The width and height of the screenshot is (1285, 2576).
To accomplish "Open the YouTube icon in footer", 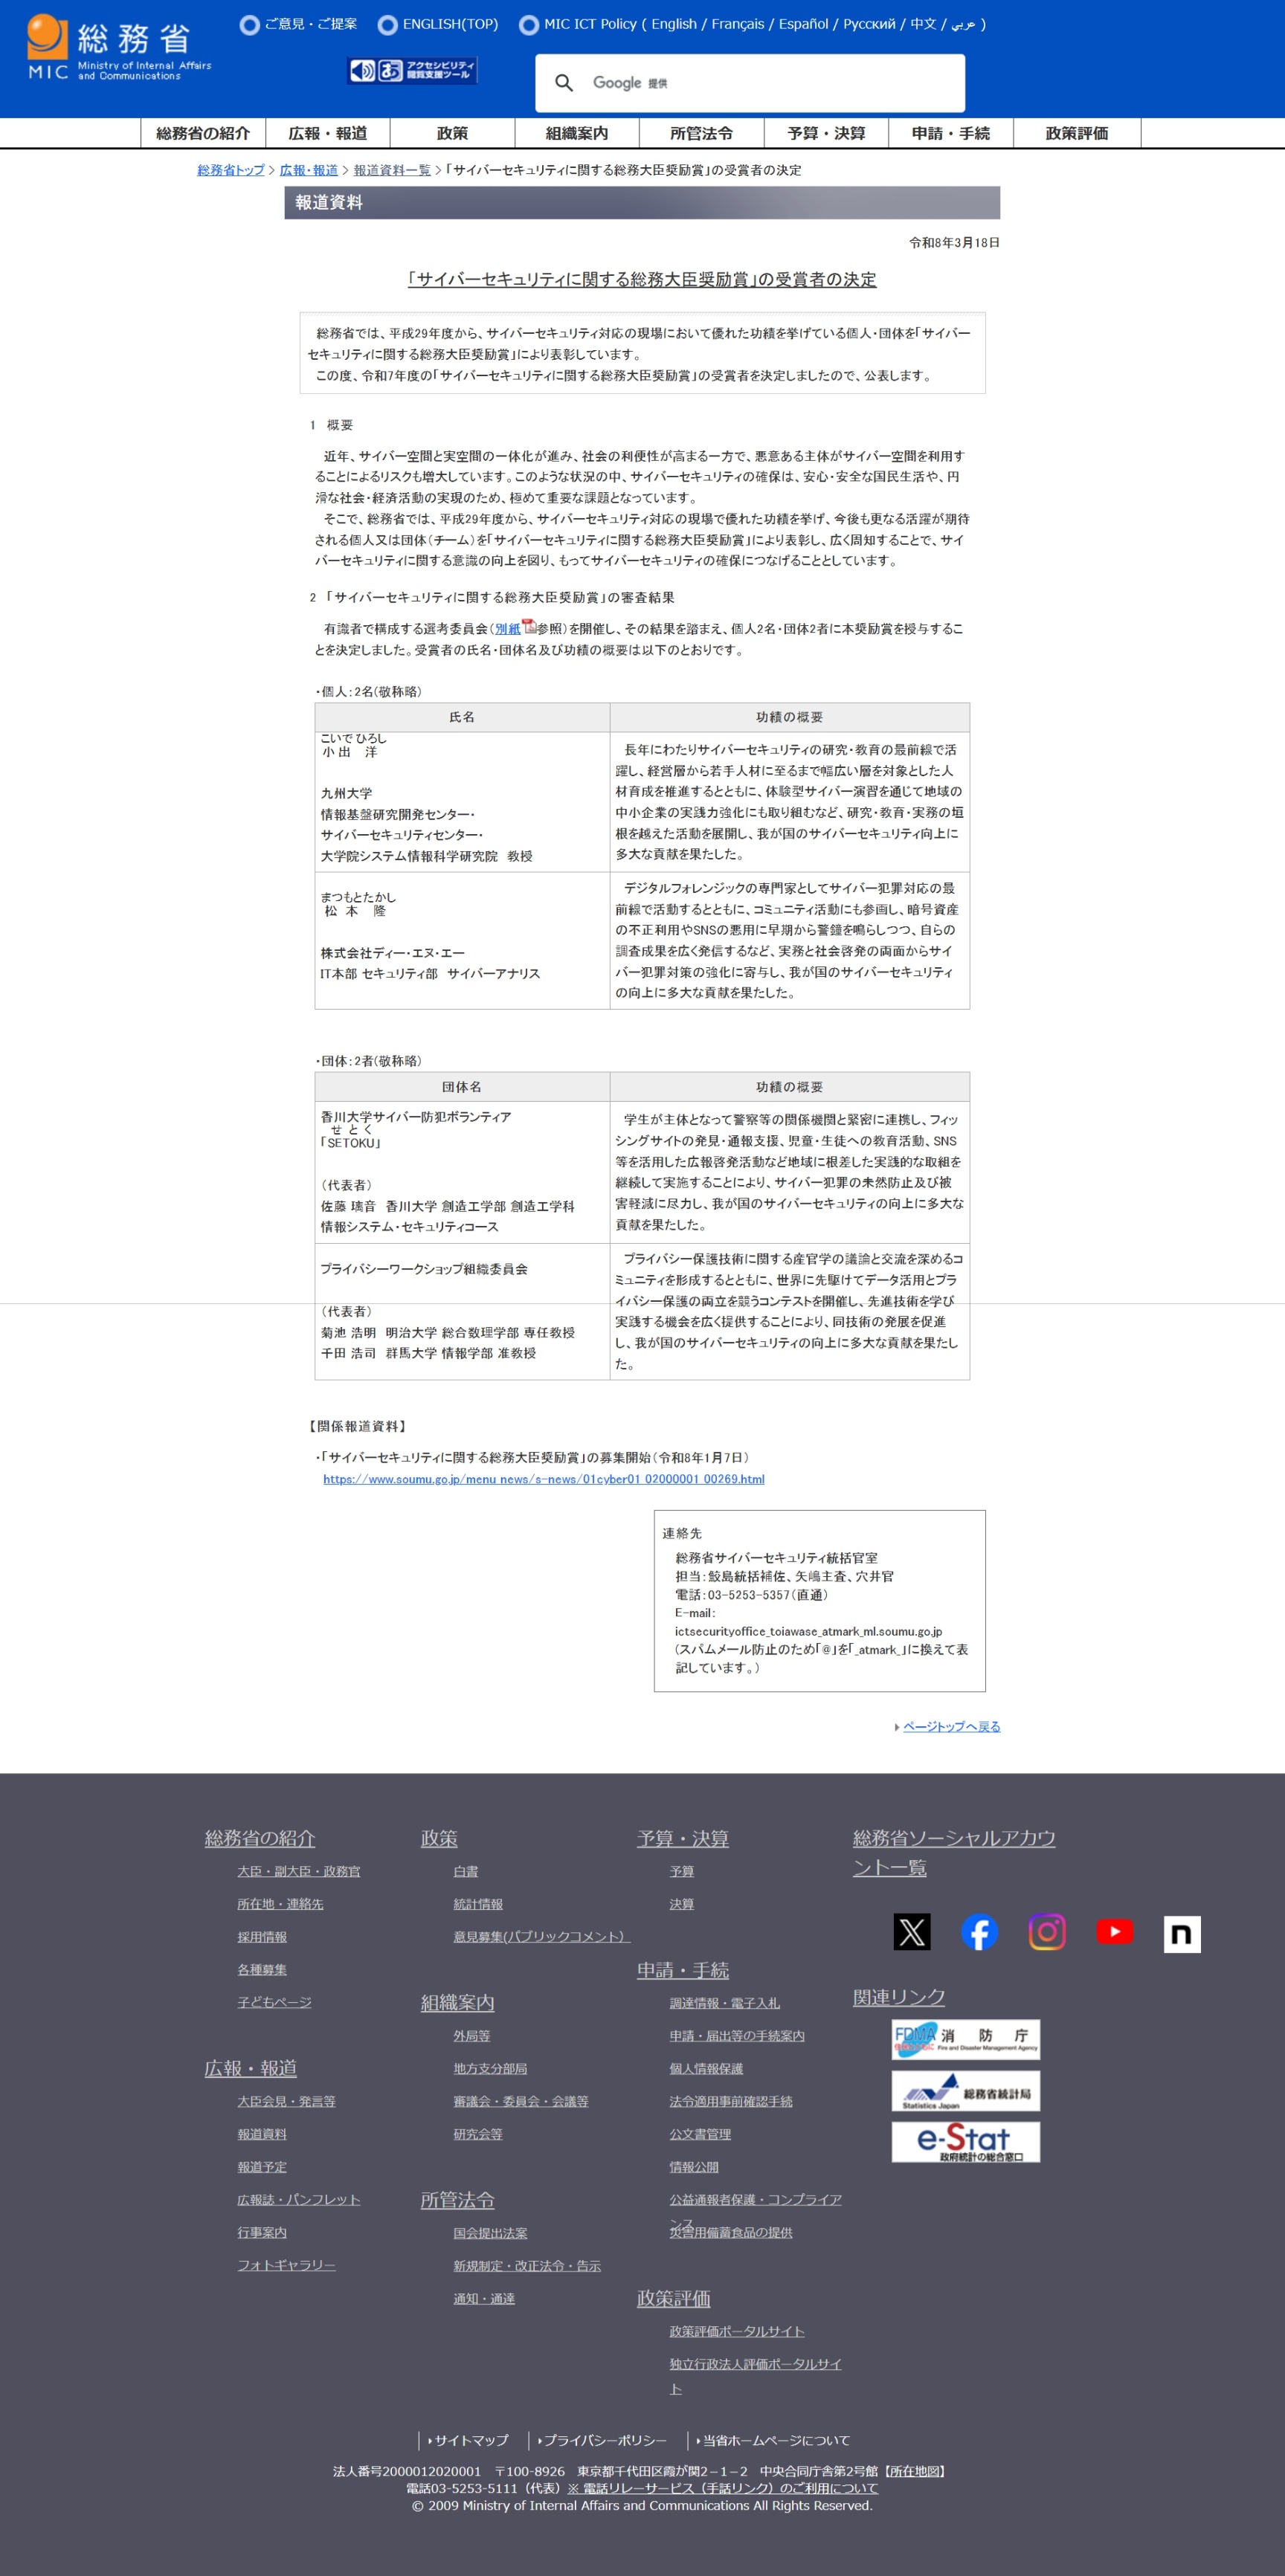I will click(x=1114, y=1931).
